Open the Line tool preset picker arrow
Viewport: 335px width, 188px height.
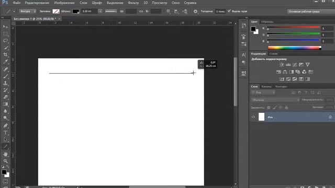pos(14,11)
